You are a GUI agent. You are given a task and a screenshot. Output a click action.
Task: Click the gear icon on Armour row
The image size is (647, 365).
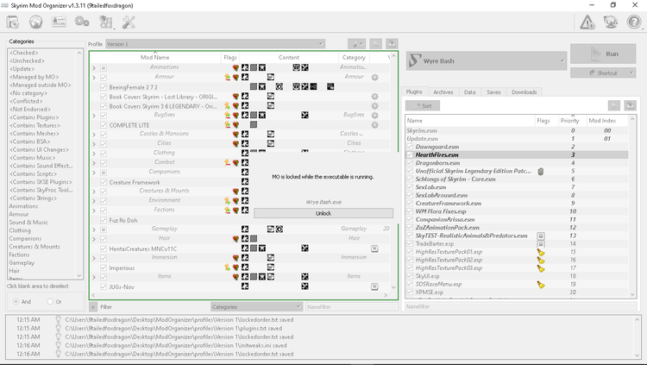tap(374, 77)
